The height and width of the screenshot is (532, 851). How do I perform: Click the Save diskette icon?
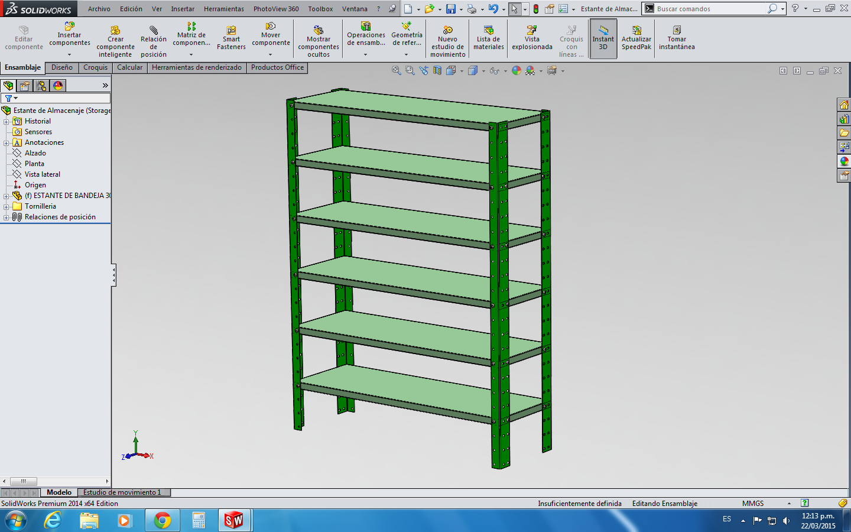pos(451,9)
